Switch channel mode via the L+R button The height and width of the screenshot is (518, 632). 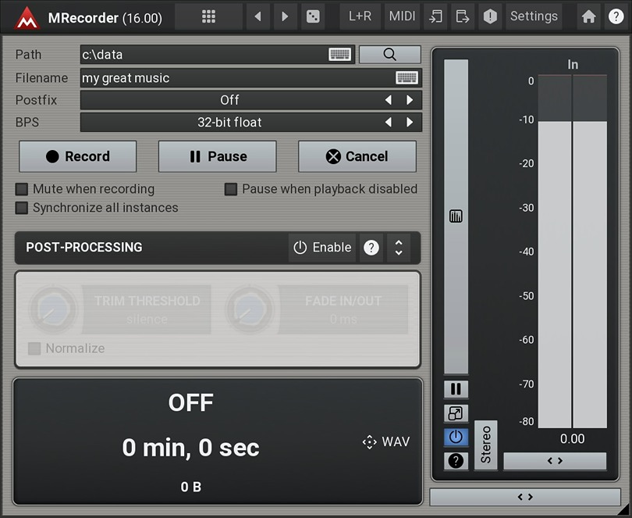[360, 16]
